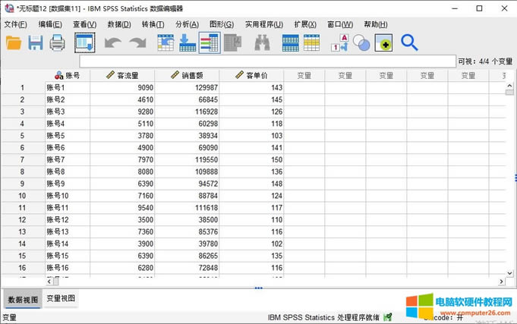
Task: Click the Print icon in toolbar
Action: (x=58, y=43)
